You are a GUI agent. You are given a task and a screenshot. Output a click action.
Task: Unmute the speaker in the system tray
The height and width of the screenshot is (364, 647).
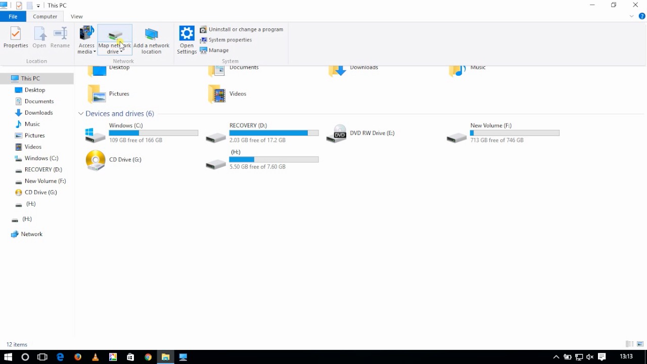(590, 357)
